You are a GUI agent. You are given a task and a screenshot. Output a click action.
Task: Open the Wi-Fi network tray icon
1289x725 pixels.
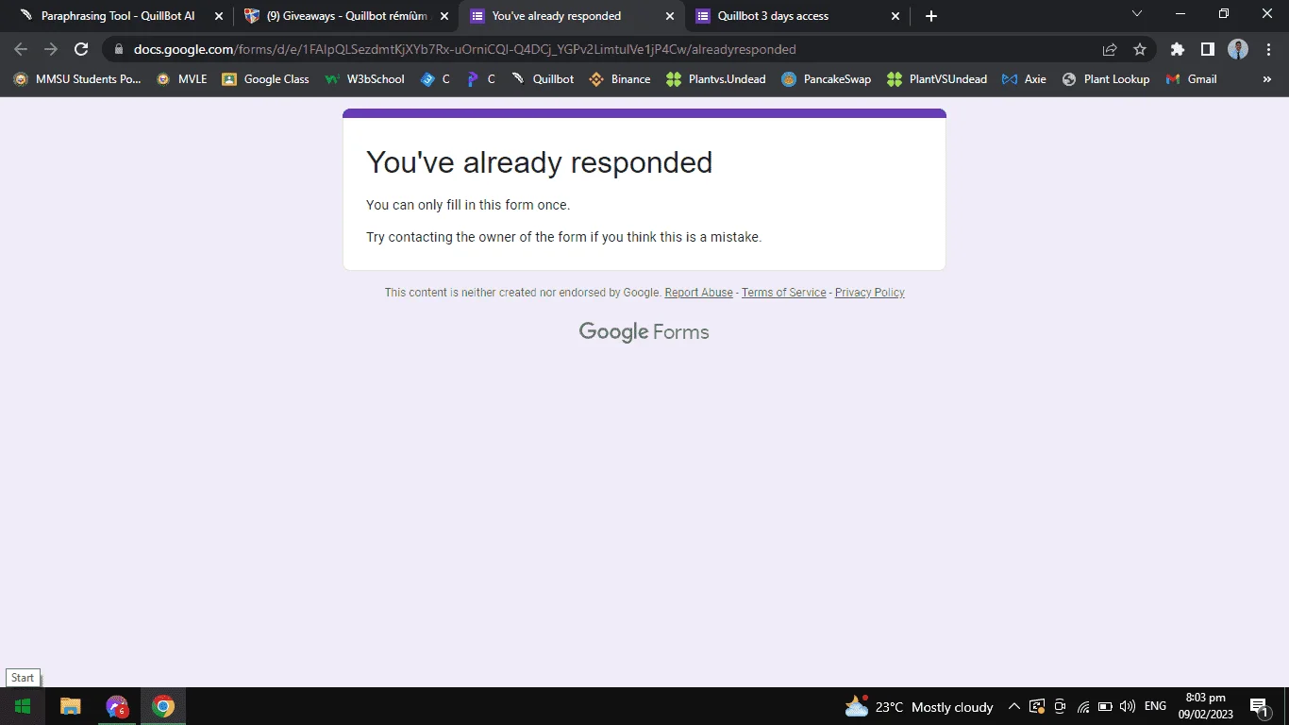(x=1083, y=706)
